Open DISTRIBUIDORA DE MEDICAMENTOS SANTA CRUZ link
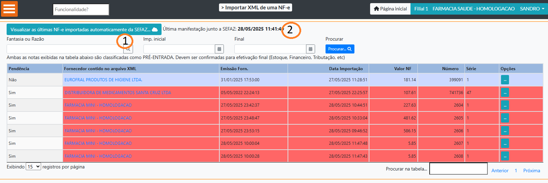Viewport: 548px width, 183px height. [x=118, y=93]
